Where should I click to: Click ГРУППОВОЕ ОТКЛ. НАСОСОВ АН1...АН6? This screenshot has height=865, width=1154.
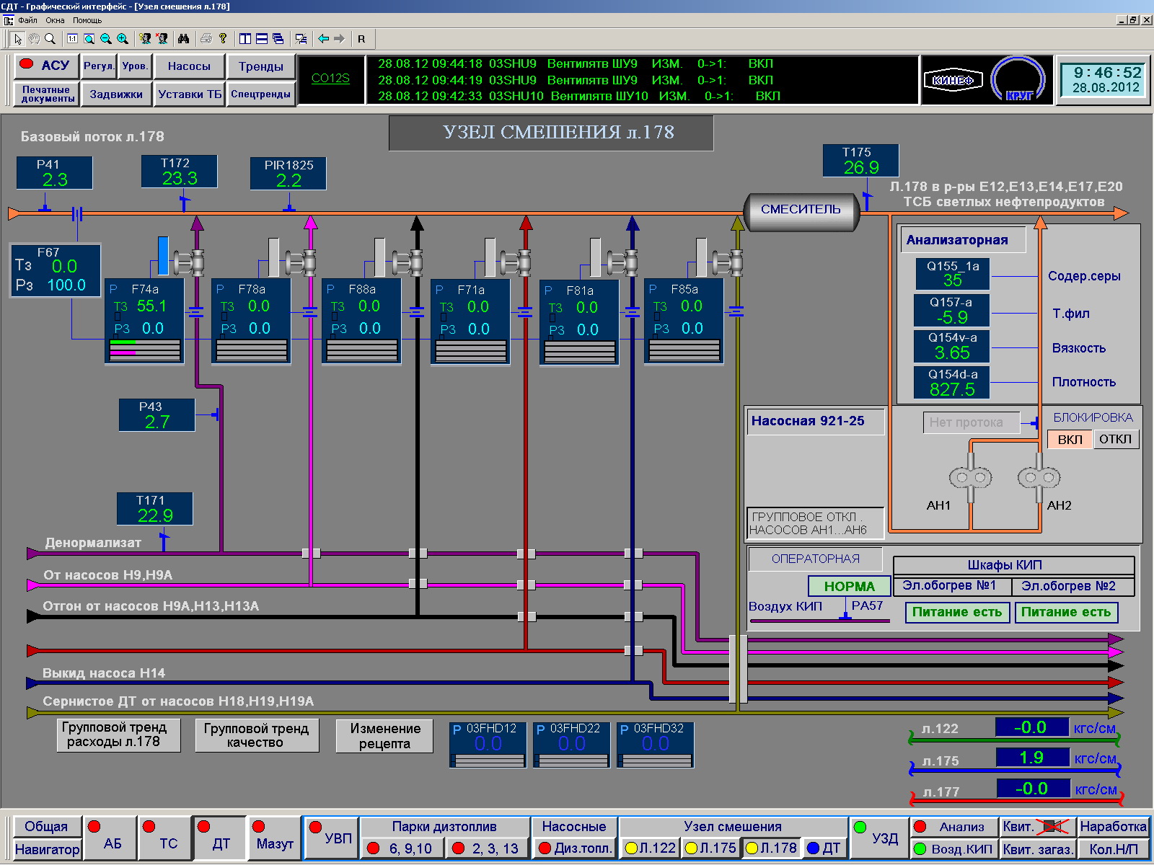(x=815, y=523)
